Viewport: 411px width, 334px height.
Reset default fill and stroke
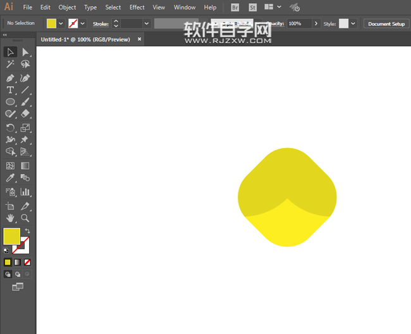(x=6, y=250)
